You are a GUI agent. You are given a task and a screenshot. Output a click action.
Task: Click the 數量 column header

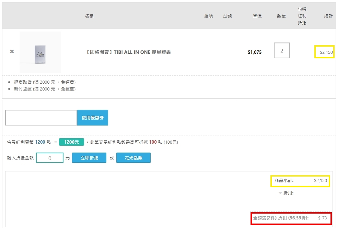point(281,16)
